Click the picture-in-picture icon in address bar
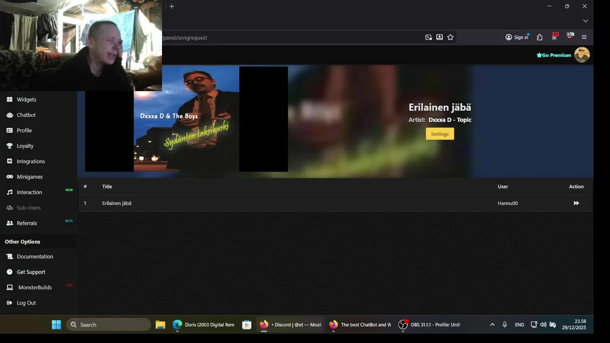The width and height of the screenshot is (610, 343). (428, 37)
